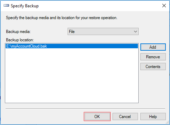The width and height of the screenshot is (170, 125).
Task: View Contents of the backup media
Action: (x=153, y=67)
